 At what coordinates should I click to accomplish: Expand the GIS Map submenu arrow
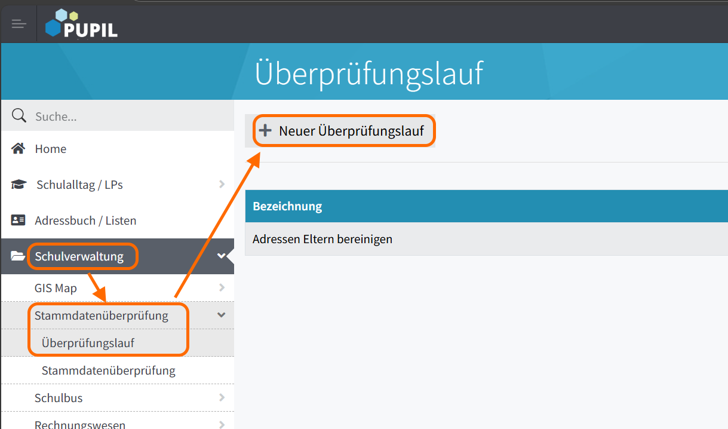tap(222, 288)
